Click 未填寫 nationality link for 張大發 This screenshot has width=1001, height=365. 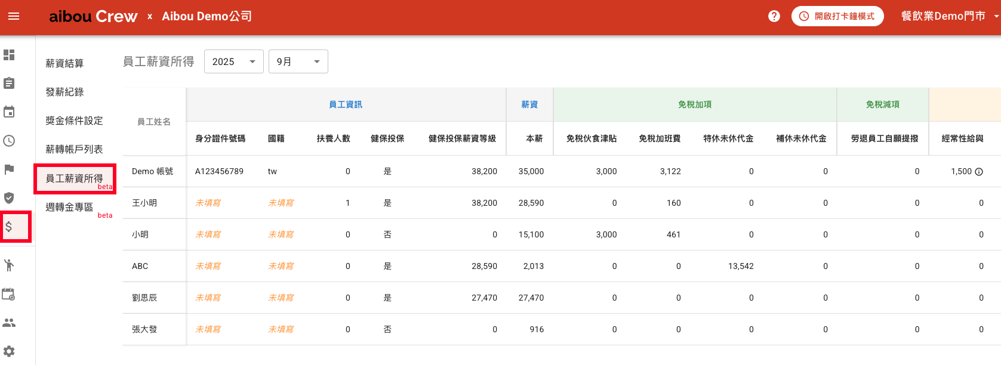pos(281,329)
